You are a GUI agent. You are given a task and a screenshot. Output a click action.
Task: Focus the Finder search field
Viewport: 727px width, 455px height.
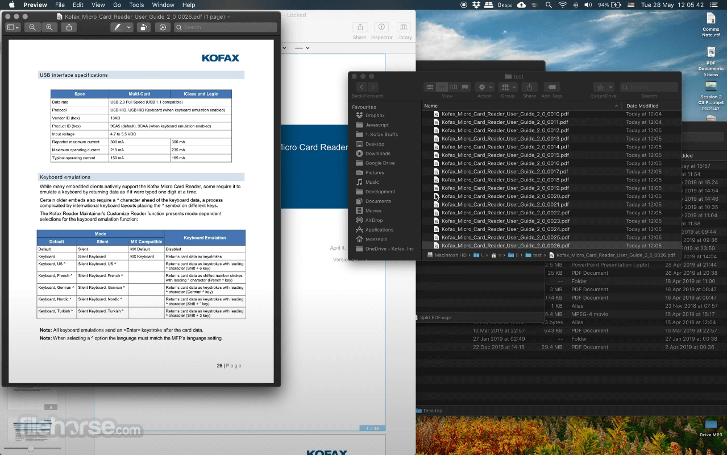(649, 87)
